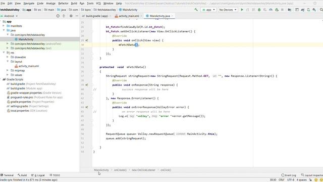
Task: Click the Sync Project with Gradle icon
Action: click(303, 10)
